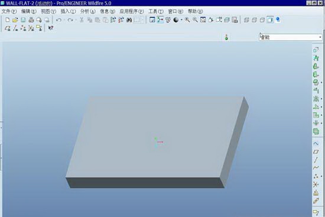Create a new file with New icon
This screenshot has height=217, width=325.
[x=8, y=20]
